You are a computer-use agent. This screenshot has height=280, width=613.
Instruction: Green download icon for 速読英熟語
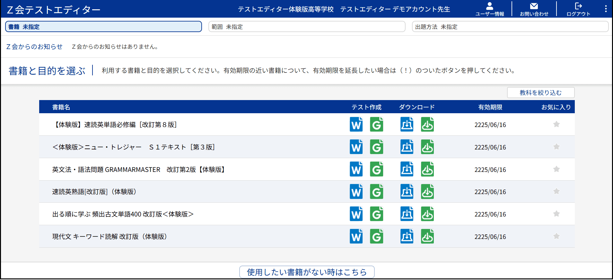[x=427, y=191]
